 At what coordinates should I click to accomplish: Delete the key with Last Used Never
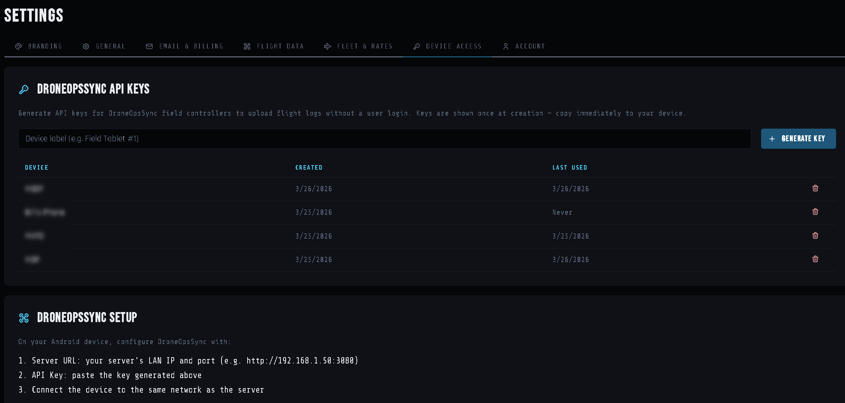point(815,212)
